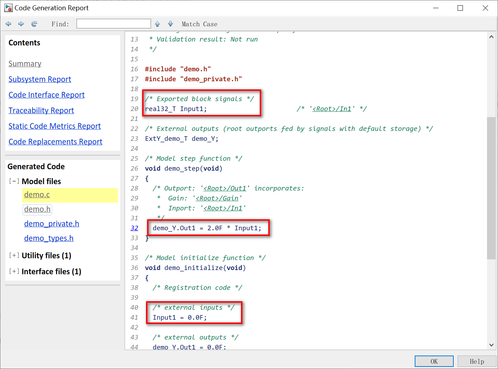Click the 'Generated Code' heading
Screen dimensions: 498x369
click(x=36, y=167)
